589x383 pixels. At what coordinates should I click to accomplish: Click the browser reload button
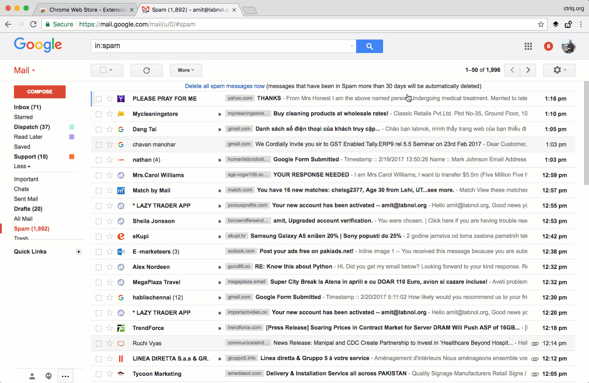pos(33,24)
